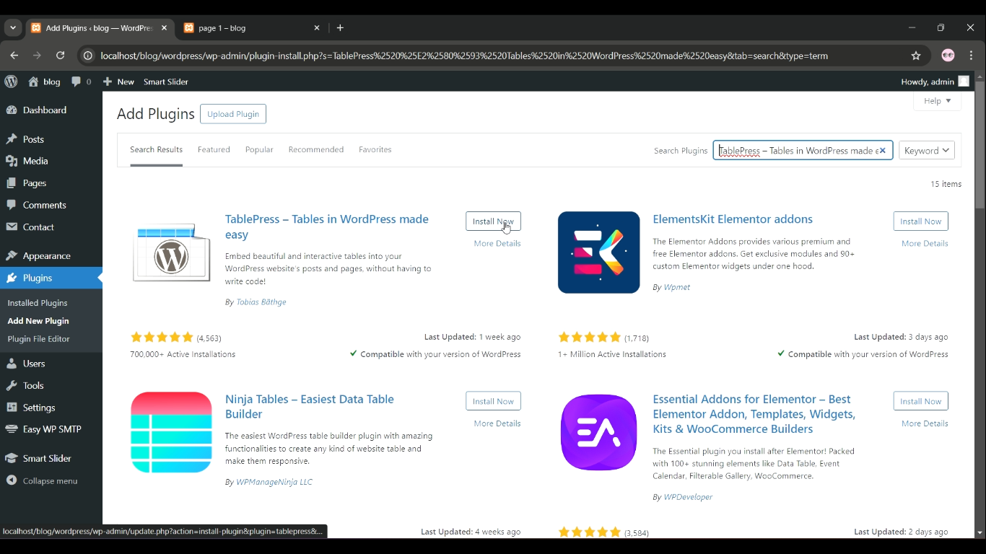Open Installed Plugins submenu item
The width and height of the screenshot is (986, 554).
click(38, 303)
